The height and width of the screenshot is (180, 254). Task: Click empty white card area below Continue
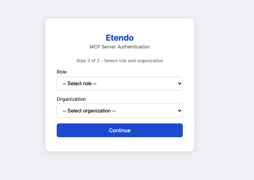coord(120,144)
